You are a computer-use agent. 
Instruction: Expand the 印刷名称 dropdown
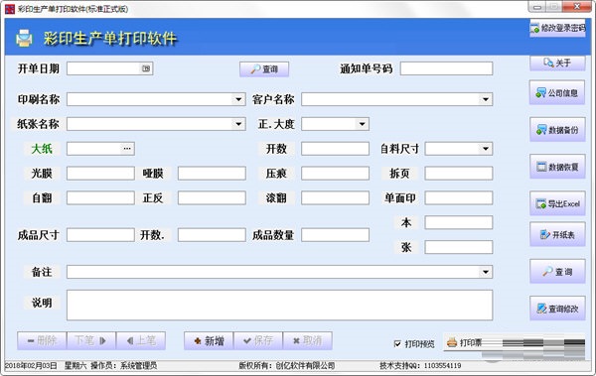coord(238,99)
